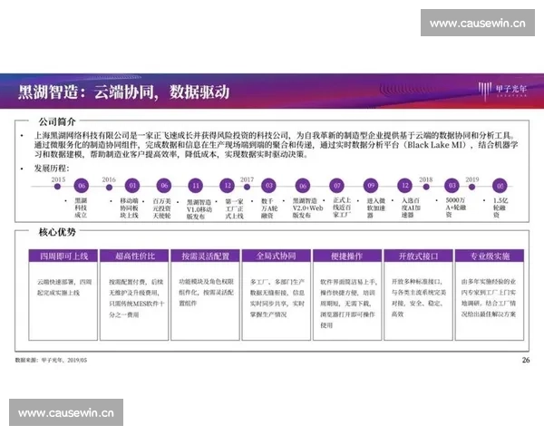Select the slide title 黑湖智造：云端协同，数据驱动
Viewport: 544px width, 435px height.
124,92
